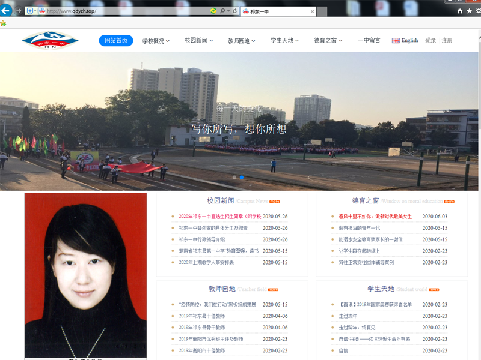481x360 pixels.
Task: Open 2020年上期教学人事安排表 article
Action: point(206,262)
